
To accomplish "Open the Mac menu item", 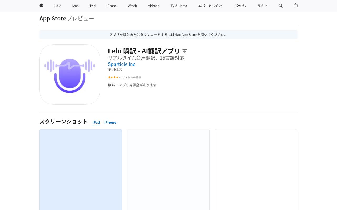I will pyautogui.click(x=75, y=6).
